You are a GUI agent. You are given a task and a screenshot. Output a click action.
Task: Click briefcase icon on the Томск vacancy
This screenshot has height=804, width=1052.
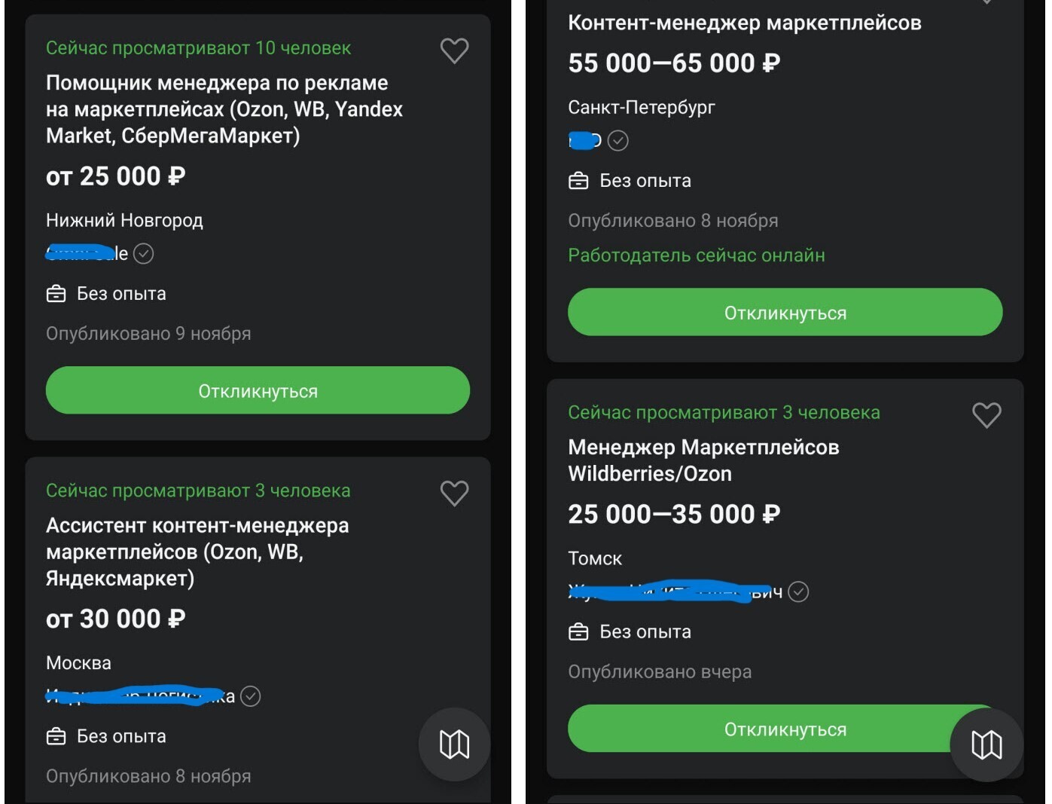click(578, 631)
